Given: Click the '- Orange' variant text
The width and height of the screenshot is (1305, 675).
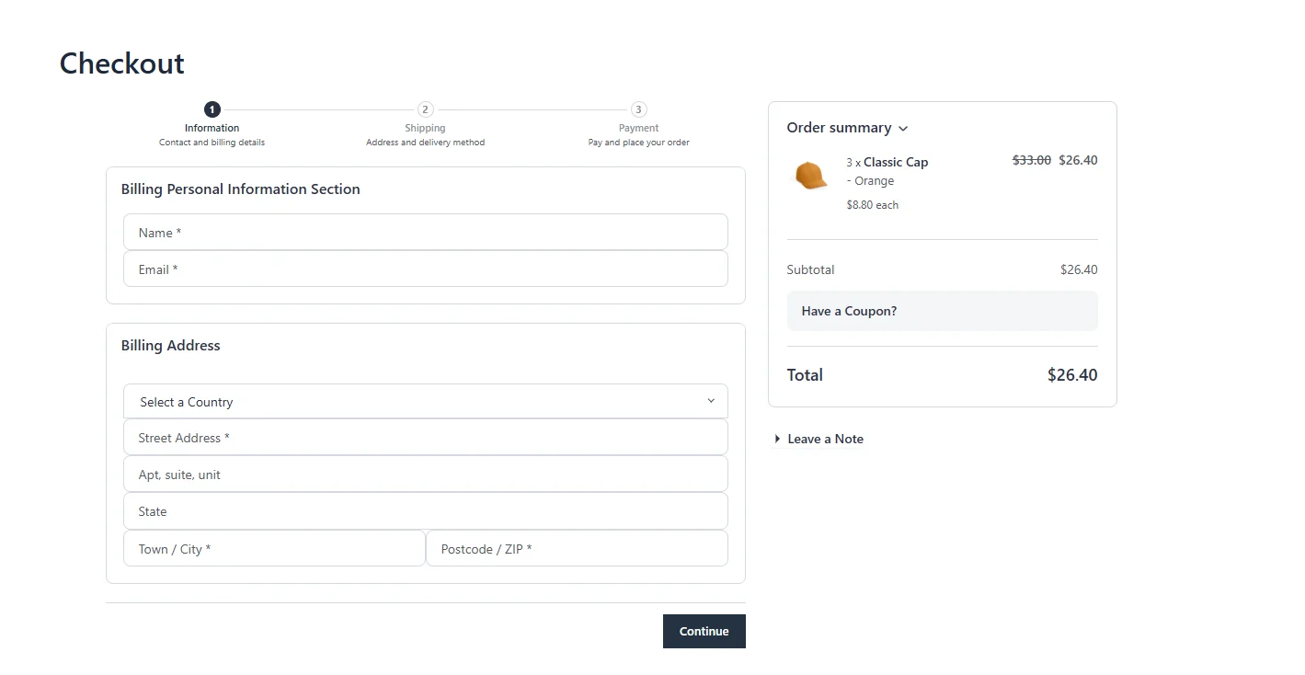Looking at the screenshot, I should point(870,181).
